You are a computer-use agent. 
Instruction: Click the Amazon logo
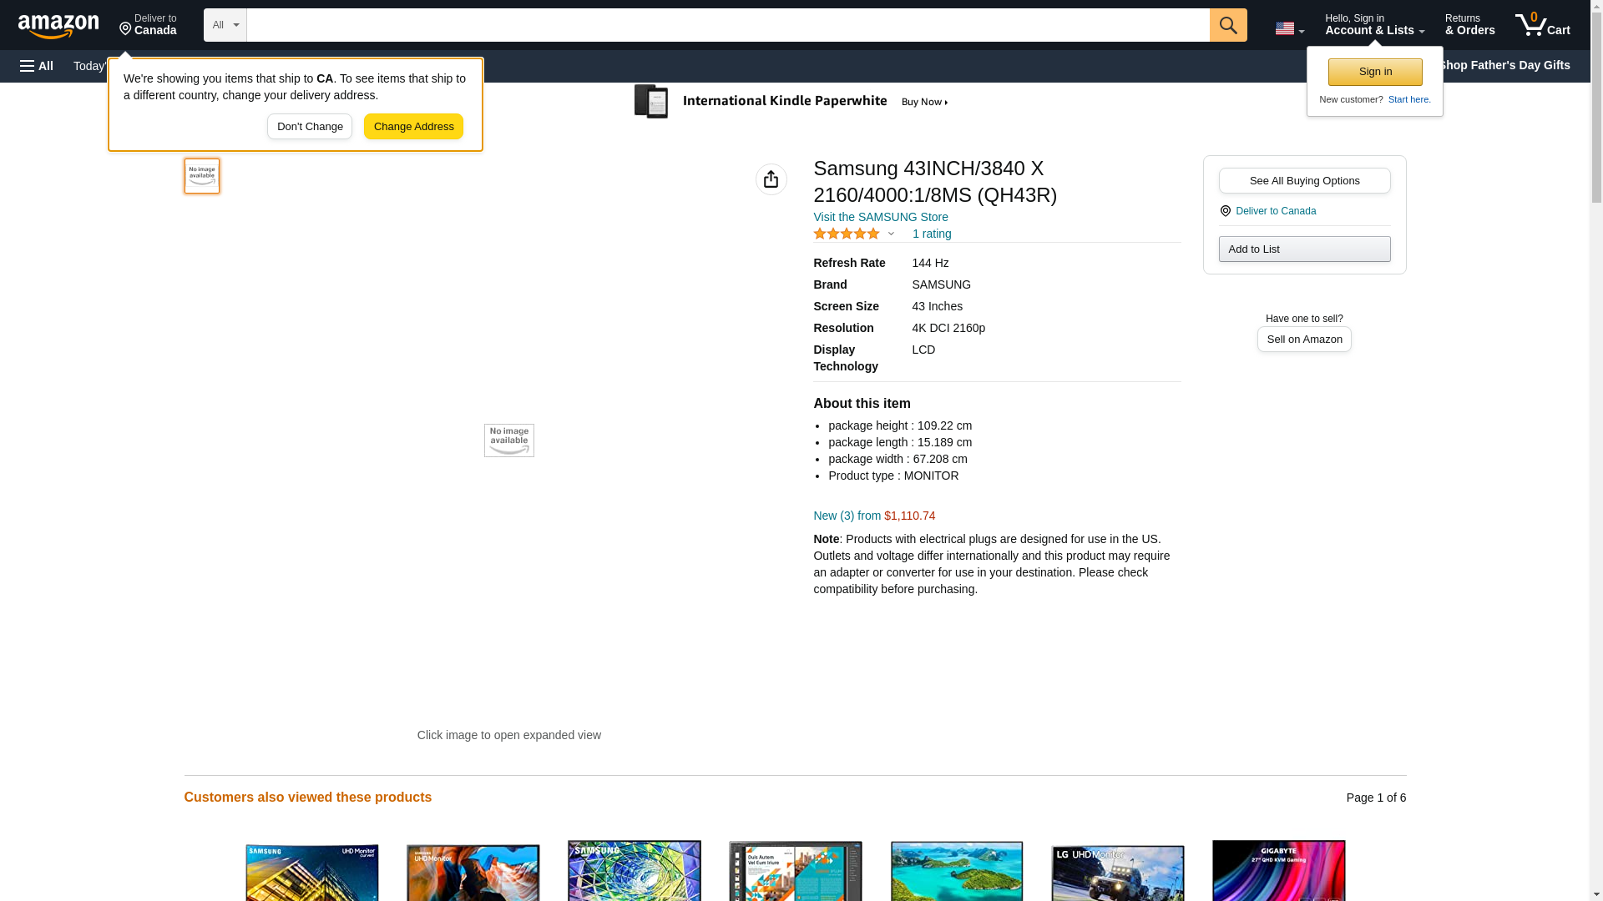(58, 26)
